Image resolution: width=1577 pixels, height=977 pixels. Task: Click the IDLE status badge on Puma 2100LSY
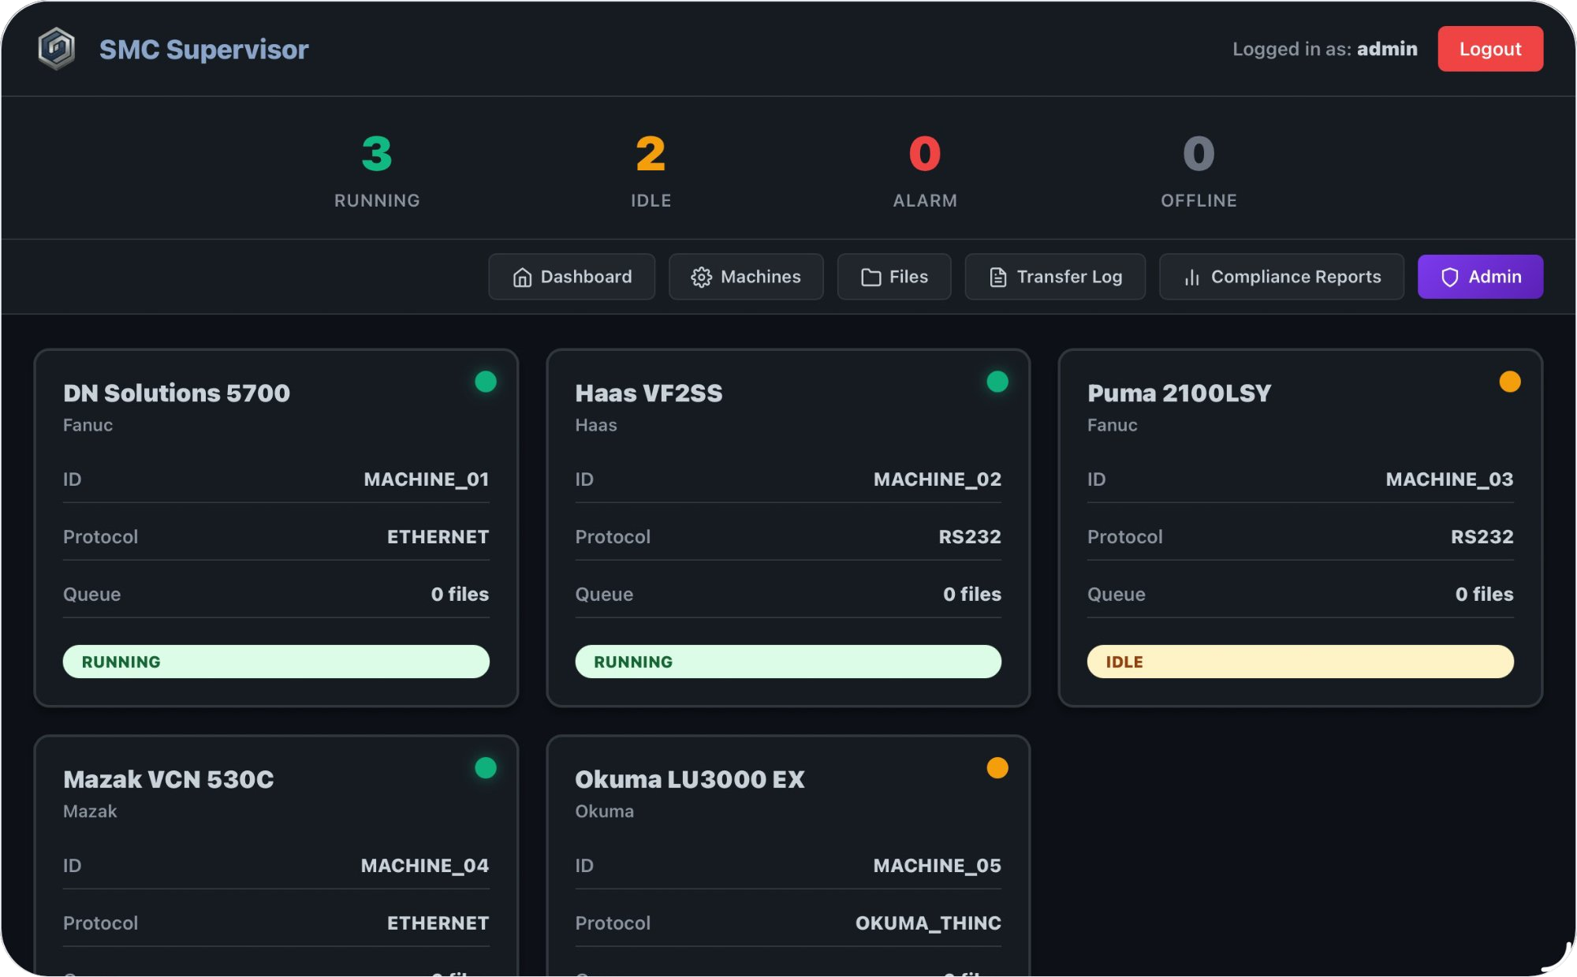tap(1299, 662)
